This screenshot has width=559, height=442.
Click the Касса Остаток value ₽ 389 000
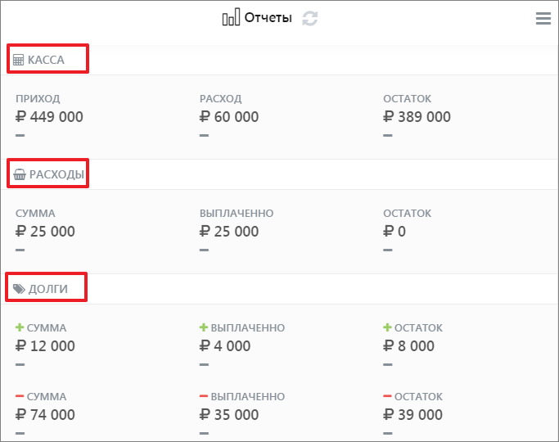click(x=417, y=117)
